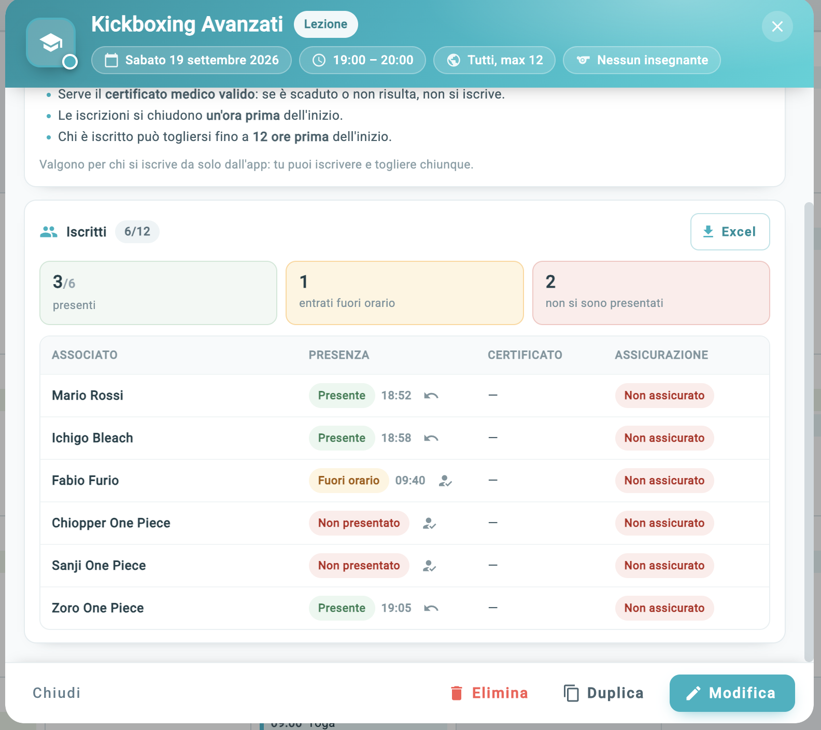Click the 6/12 enrolled count badge
The height and width of the screenshot is (730, 821).
click(x=137, y=232)
